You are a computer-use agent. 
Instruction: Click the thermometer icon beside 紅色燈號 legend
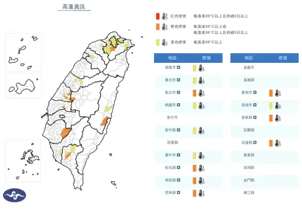click(x=165, y=16)
